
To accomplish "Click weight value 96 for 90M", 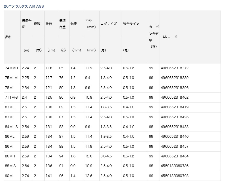I will (61, 176).
